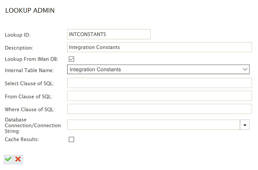Image resolution: width=258 pixels, height=170 pixels.
Task: Focus the Lookup ID text field
Action: [109, 34]
